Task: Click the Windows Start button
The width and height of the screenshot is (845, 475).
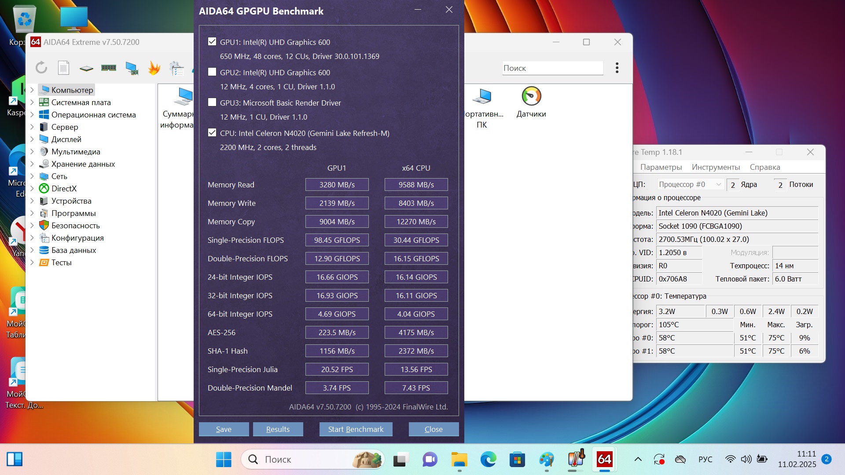Action: (224, 460)
